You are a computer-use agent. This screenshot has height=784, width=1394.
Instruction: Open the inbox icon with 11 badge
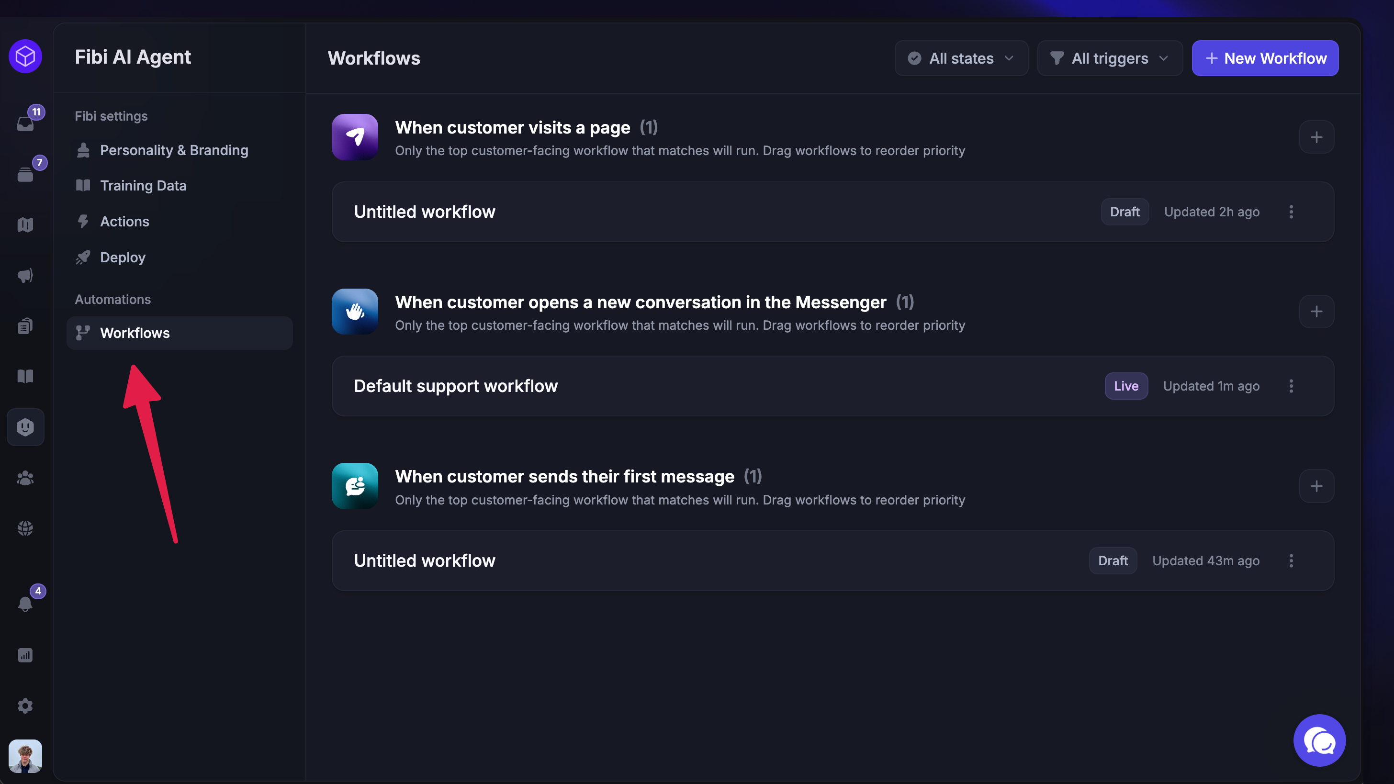pyautogui.click(x=25, y=123)
